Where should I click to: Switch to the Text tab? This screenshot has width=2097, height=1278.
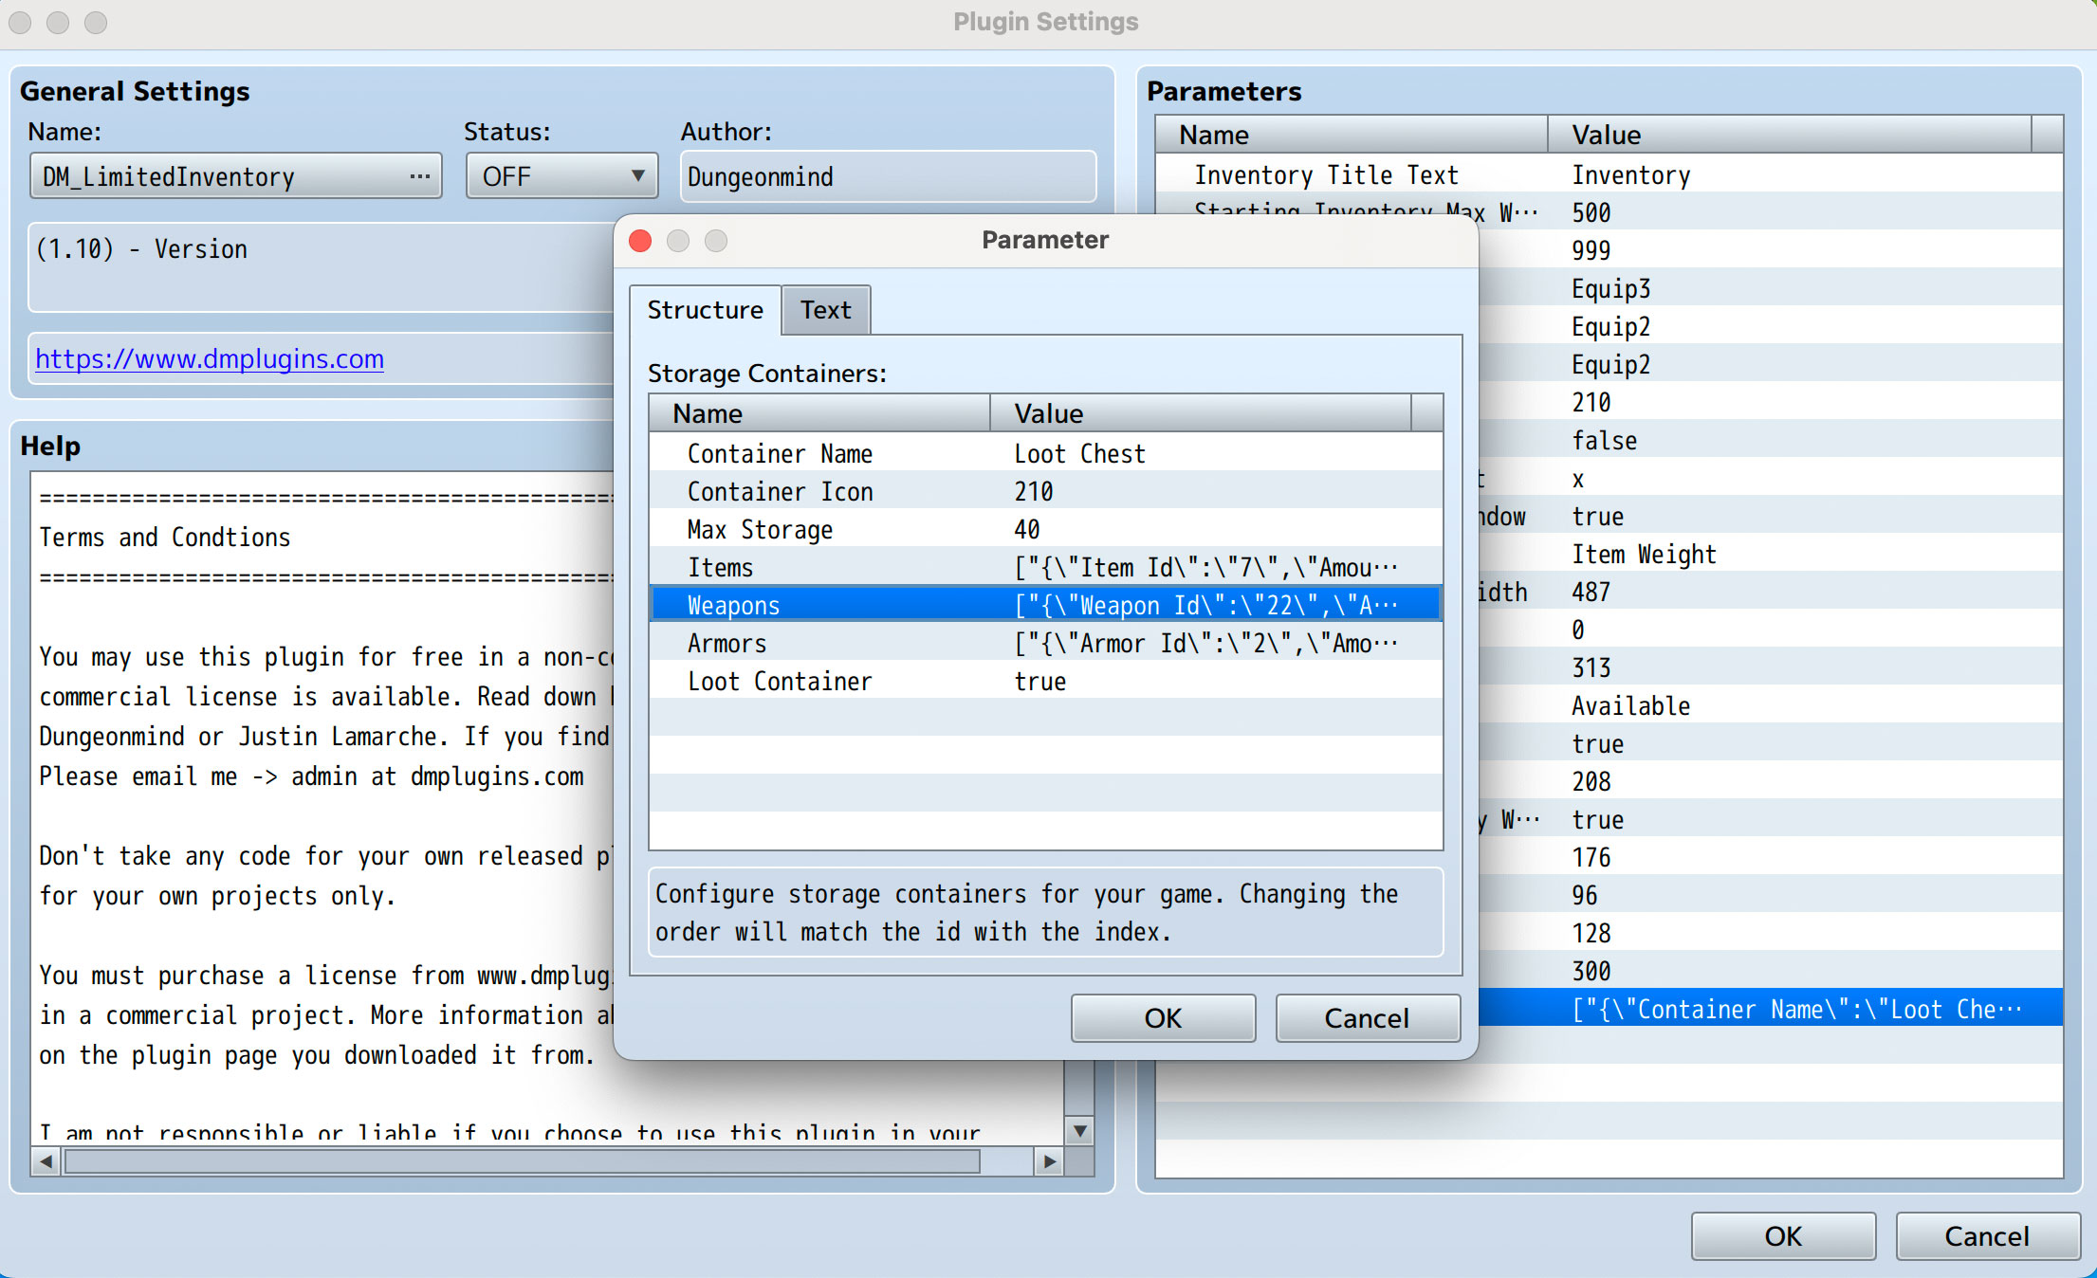(x=825, y=310)
